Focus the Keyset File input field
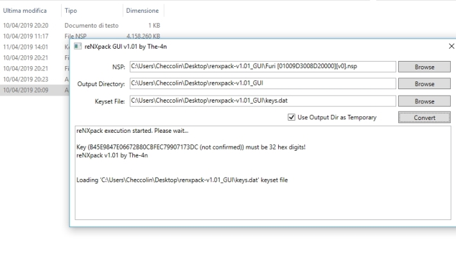 click(x=263, y=101)
